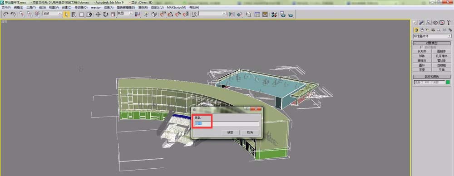Viewport: 454px width, 176px height.
Task: Select Lights category icon
Action: coord(427,30)
